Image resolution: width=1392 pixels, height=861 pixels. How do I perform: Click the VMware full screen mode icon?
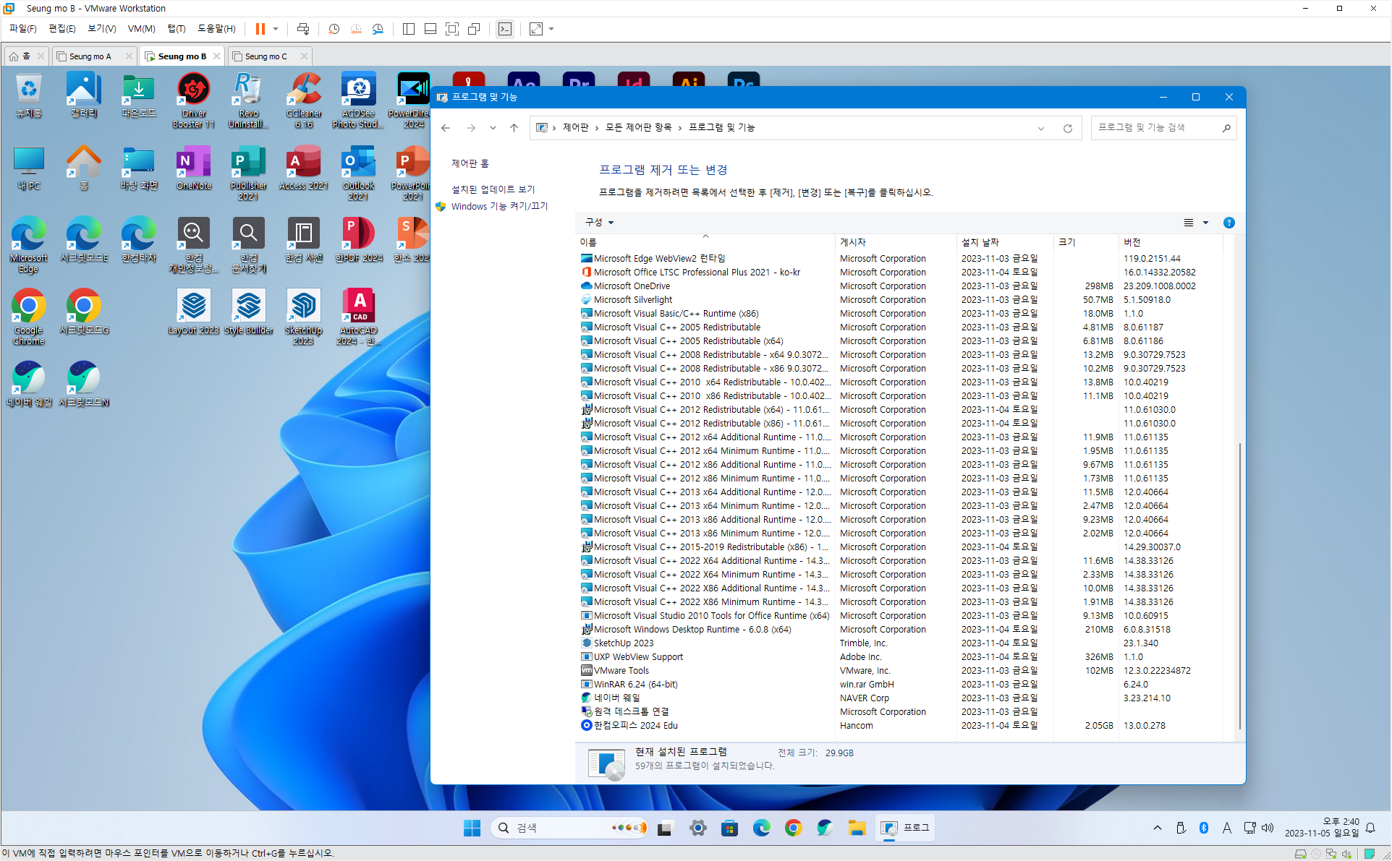click(452, 29)
